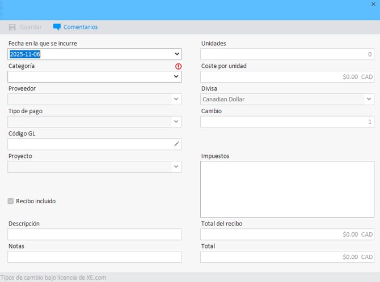Expand the Tipo de pago dropdown
380x282 pixels.
click(x=176, y=122)
